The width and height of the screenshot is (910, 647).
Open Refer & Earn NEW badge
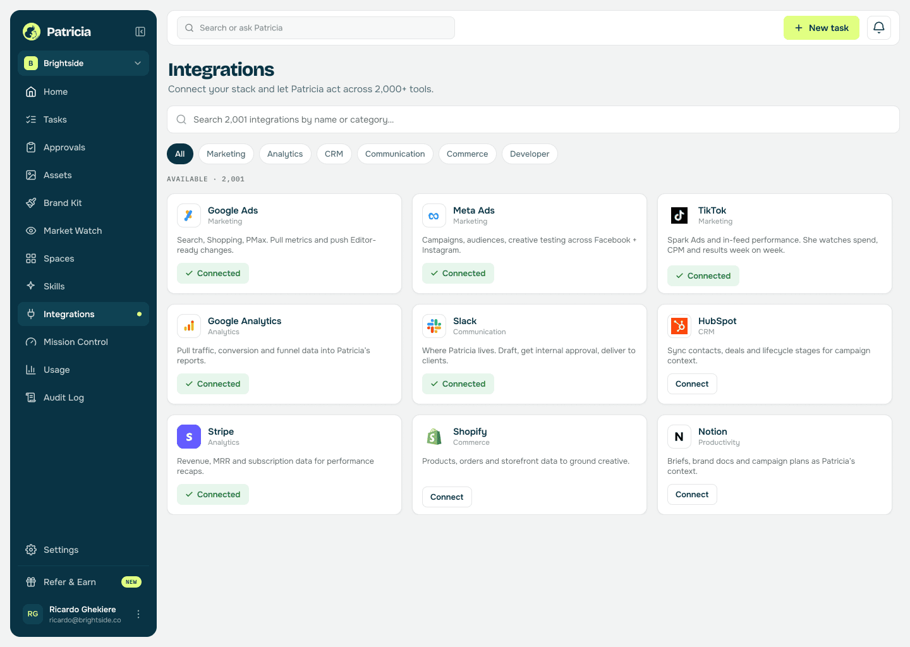[131, 582]
